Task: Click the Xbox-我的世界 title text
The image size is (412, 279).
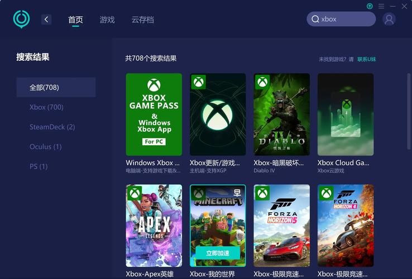Action: click(212, 274)
